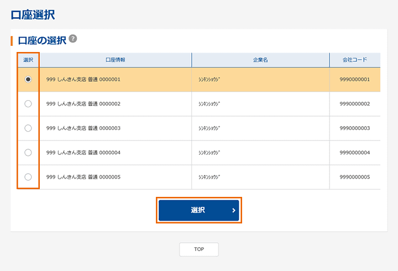The image size is (398, 271).
Task: Click the 口座情報 column header
Action: tap(115, 60)
